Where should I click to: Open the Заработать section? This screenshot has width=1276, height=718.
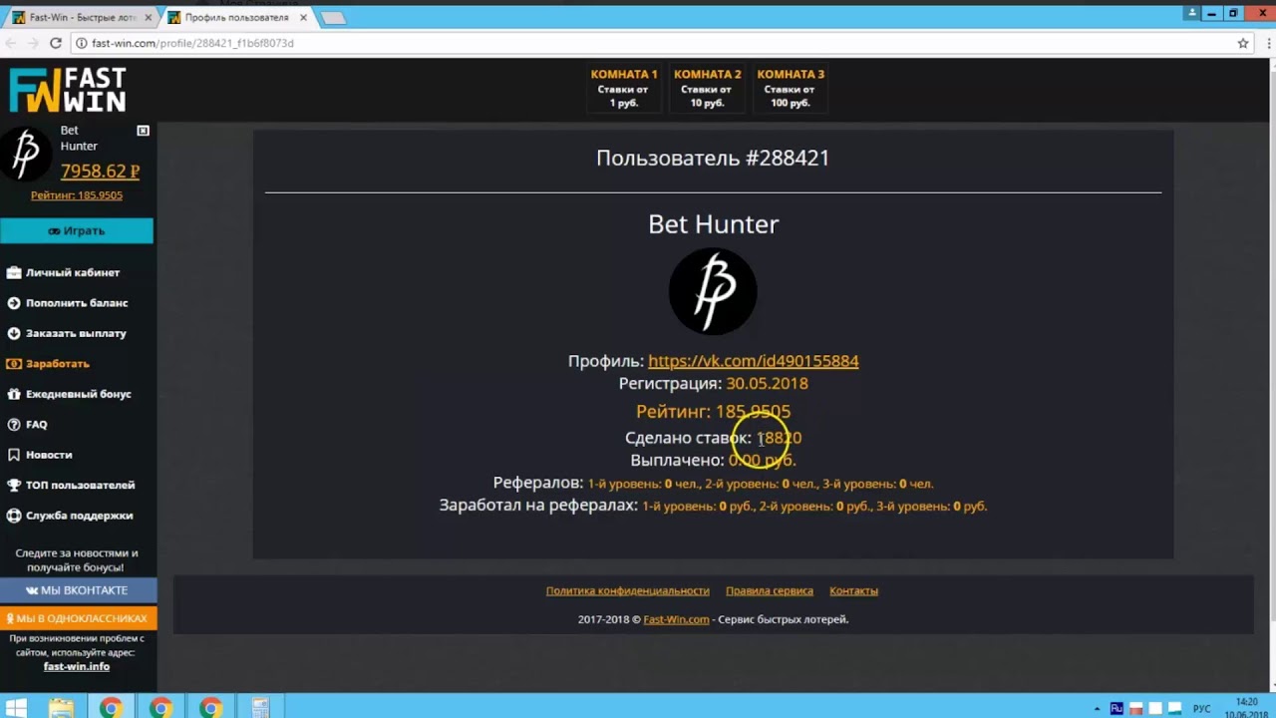(58, 364)
